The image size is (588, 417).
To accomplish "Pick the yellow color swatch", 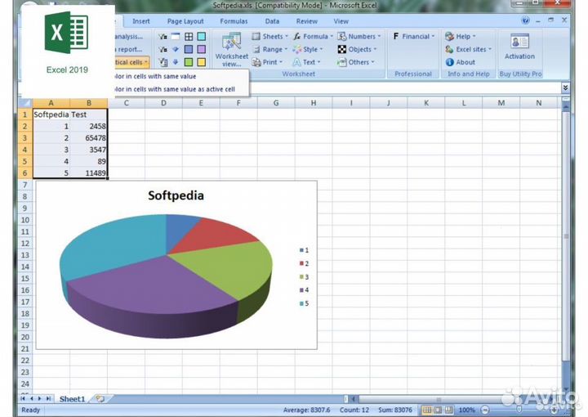I will pyautogui.click(x=202, y=62).
